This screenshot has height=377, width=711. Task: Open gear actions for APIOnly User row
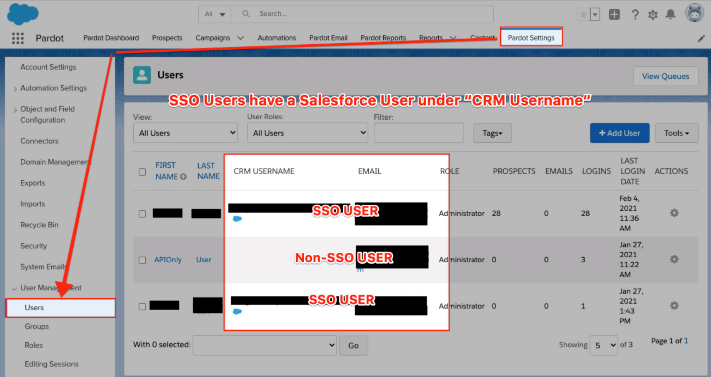point(674,259)
